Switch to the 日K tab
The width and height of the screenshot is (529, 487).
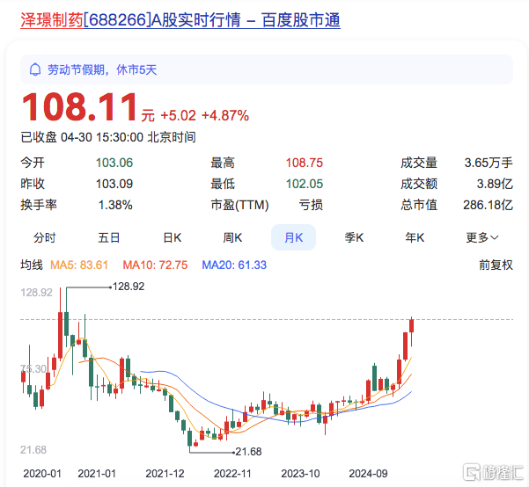[172, 237]
